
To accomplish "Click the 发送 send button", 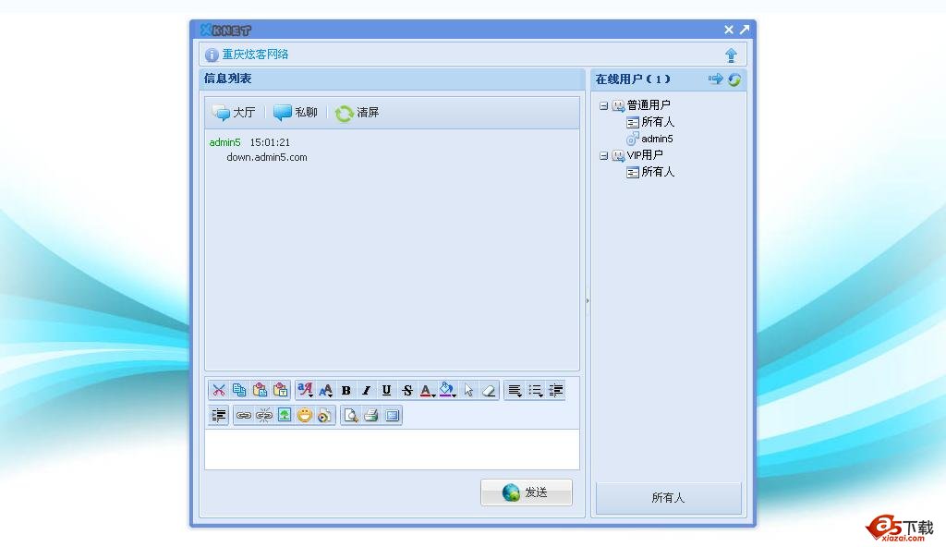I will 526,492.
